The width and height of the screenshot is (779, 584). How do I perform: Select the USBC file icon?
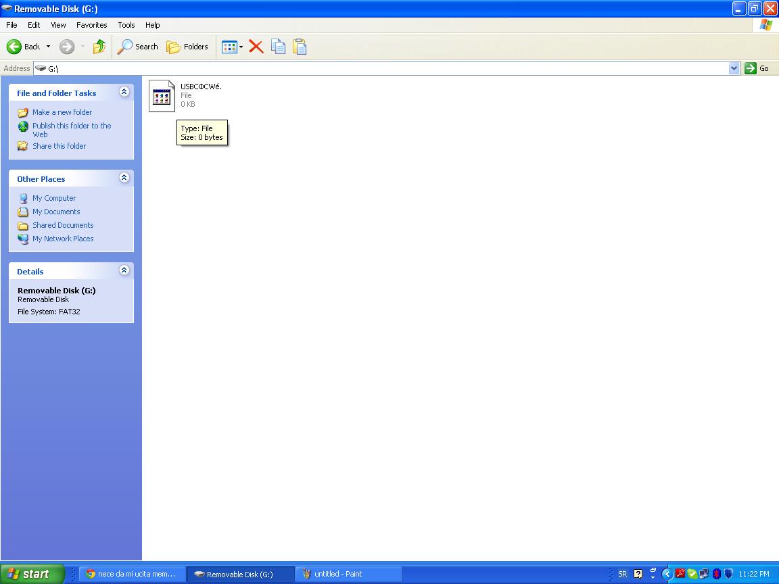coord(162,96)
